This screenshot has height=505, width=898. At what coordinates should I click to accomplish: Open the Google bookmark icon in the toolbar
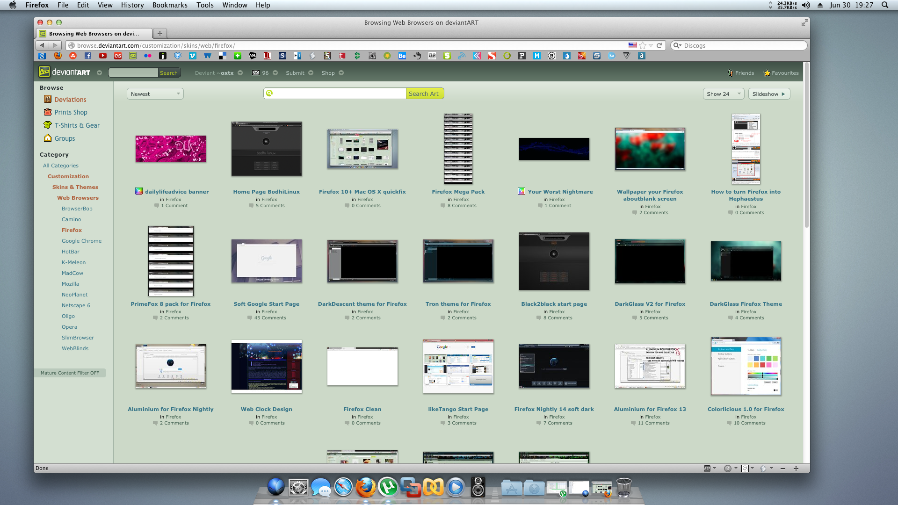pyautogui.click(x=42, y=56)
